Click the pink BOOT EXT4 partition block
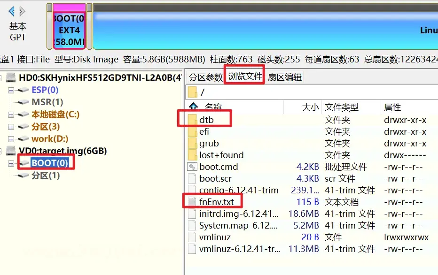Viewport: 438px width, 275px height. tap(69, 27)
